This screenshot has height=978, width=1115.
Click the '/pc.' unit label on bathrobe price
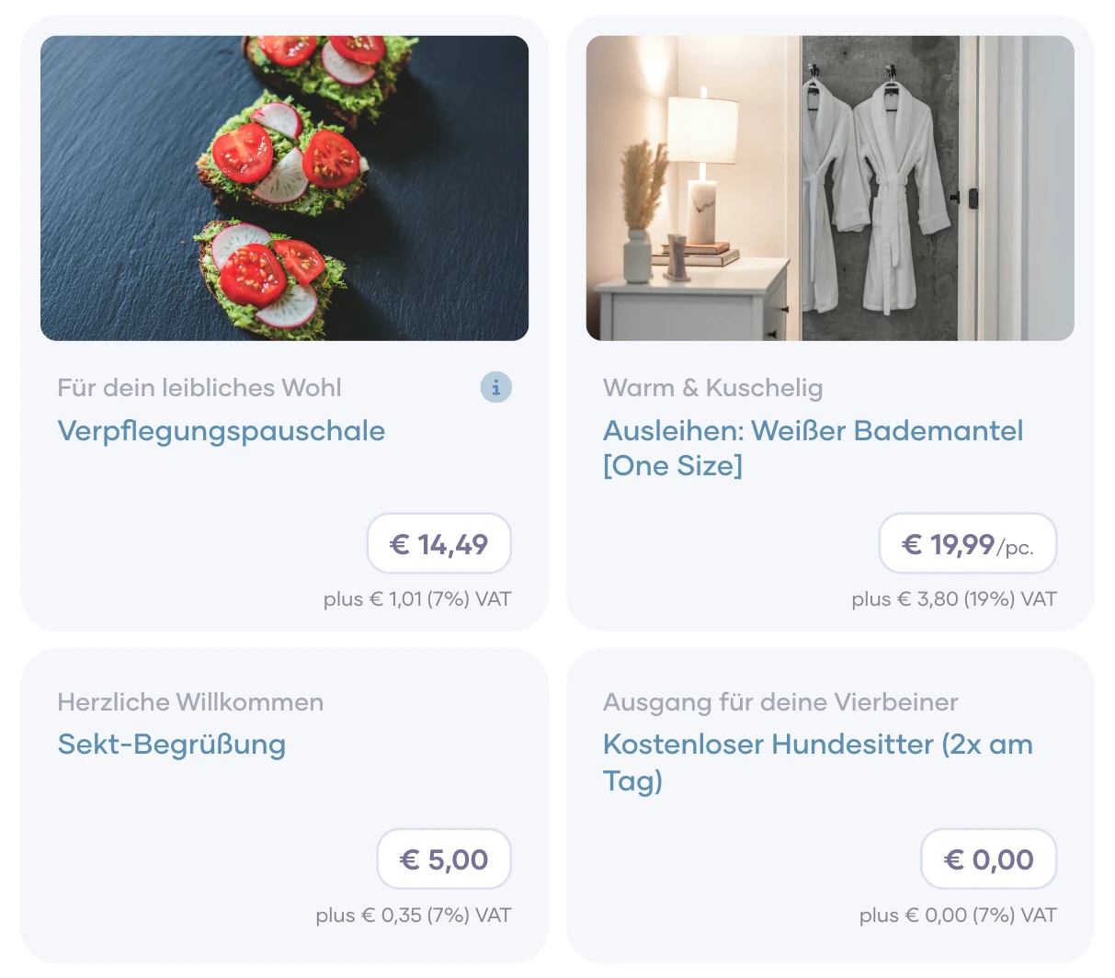(1016, 549)
